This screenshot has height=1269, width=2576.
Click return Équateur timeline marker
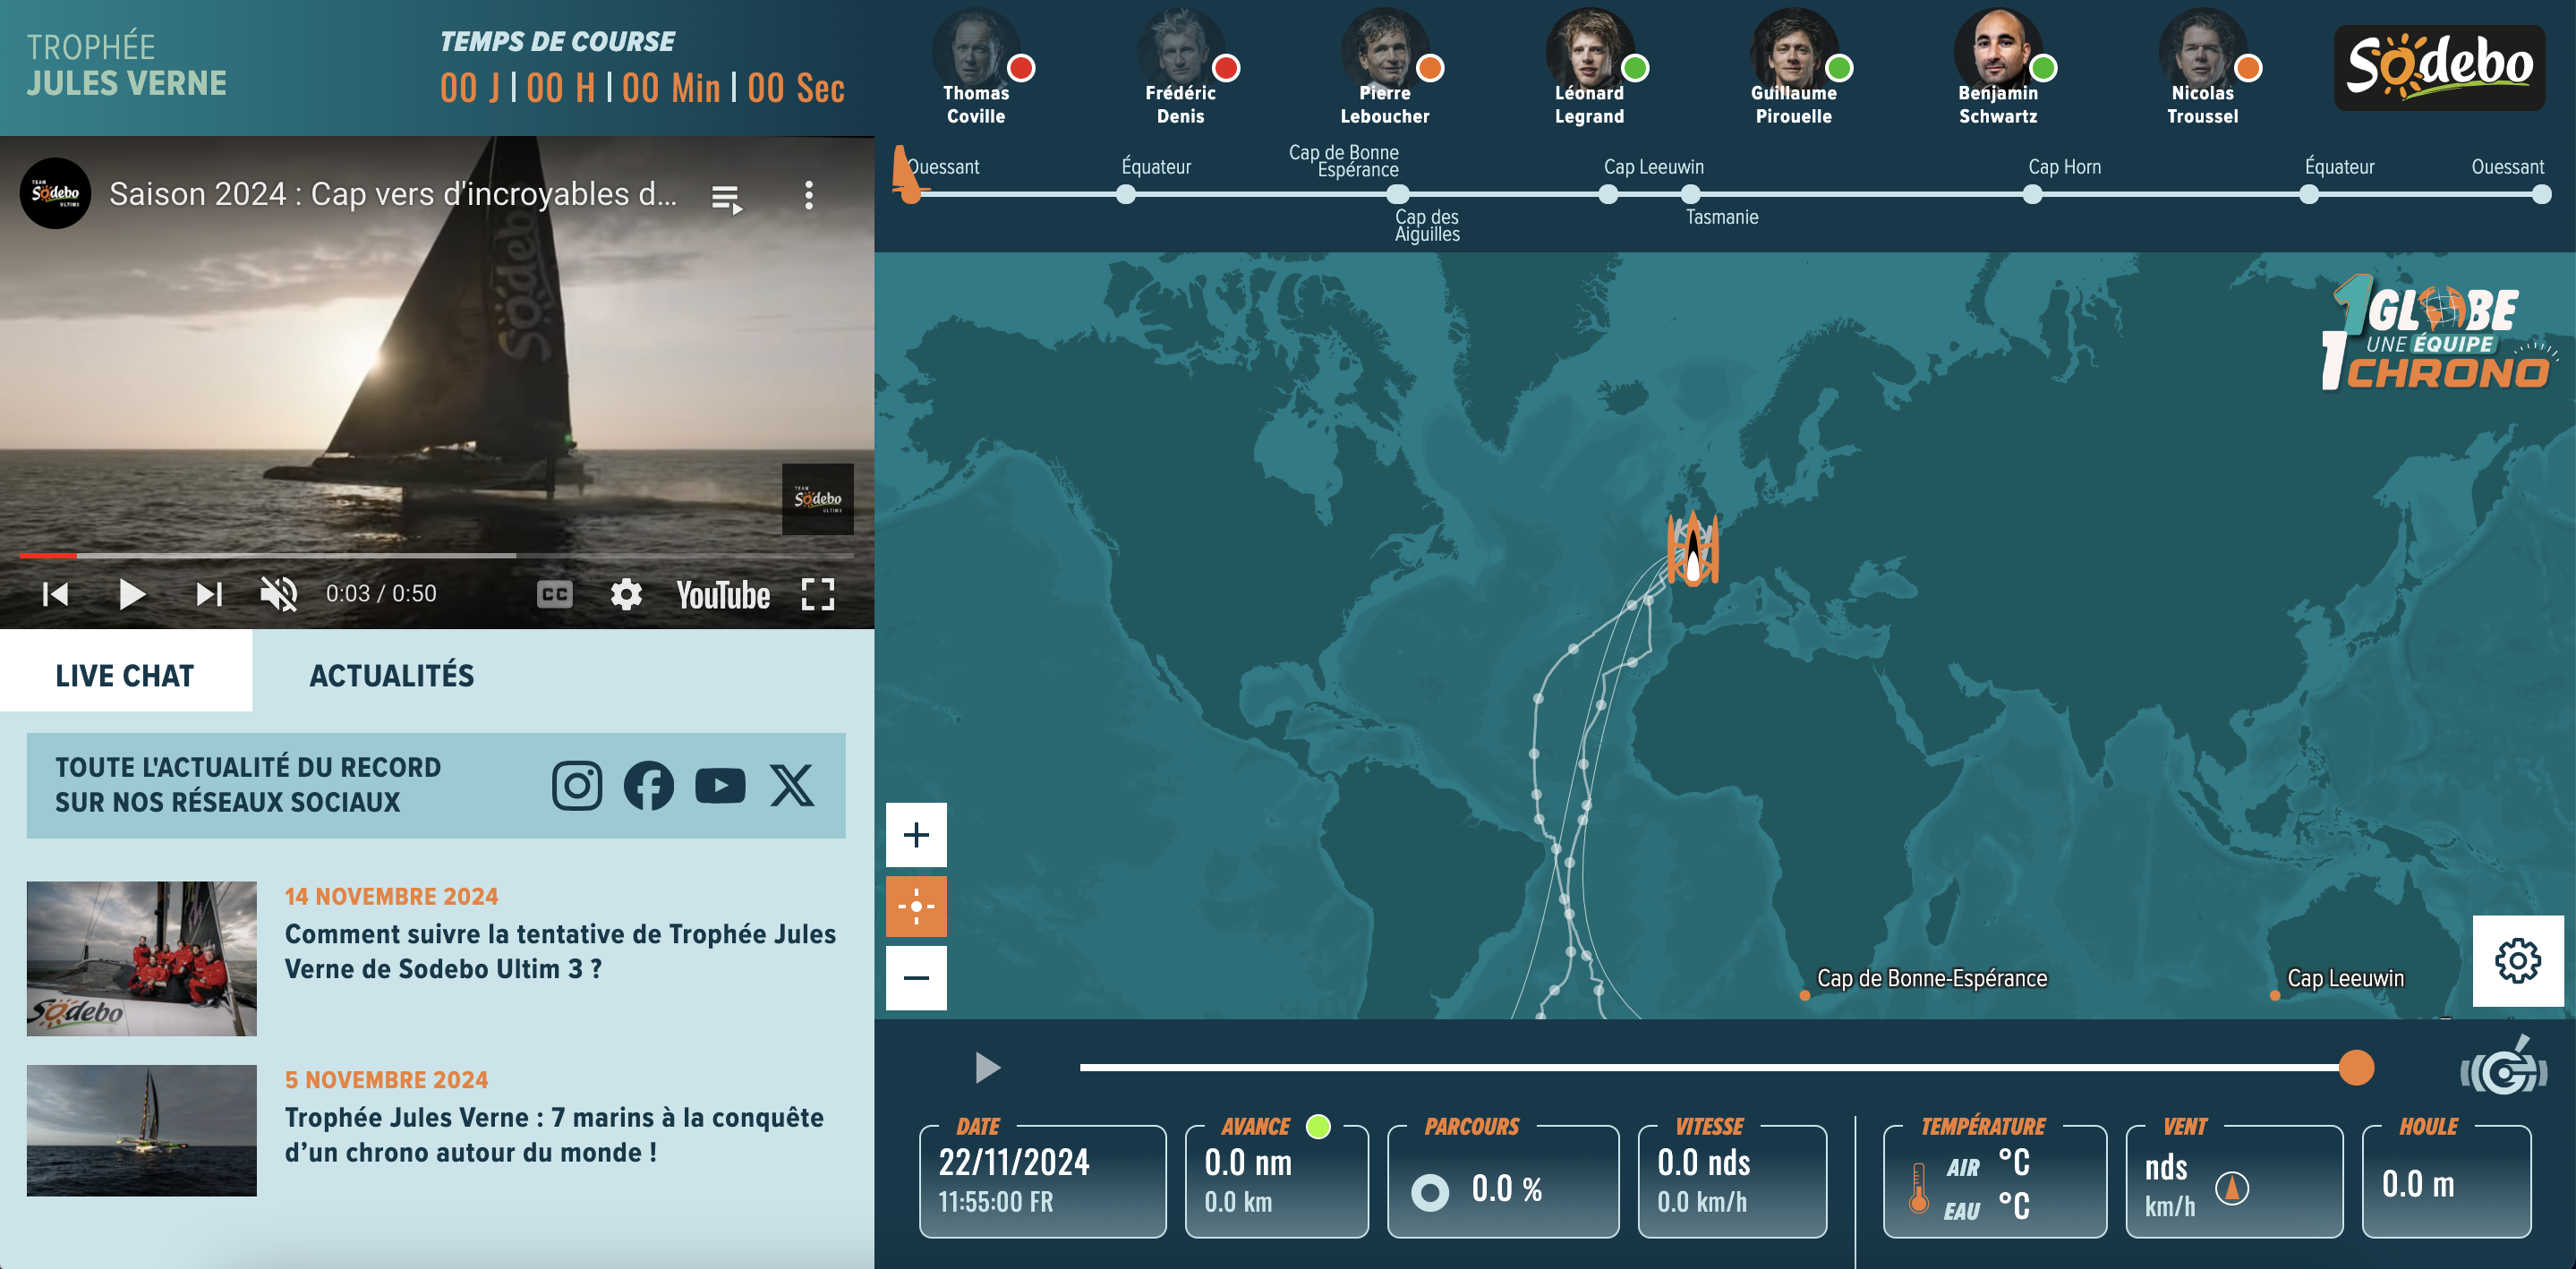[x=2309, y=195]
